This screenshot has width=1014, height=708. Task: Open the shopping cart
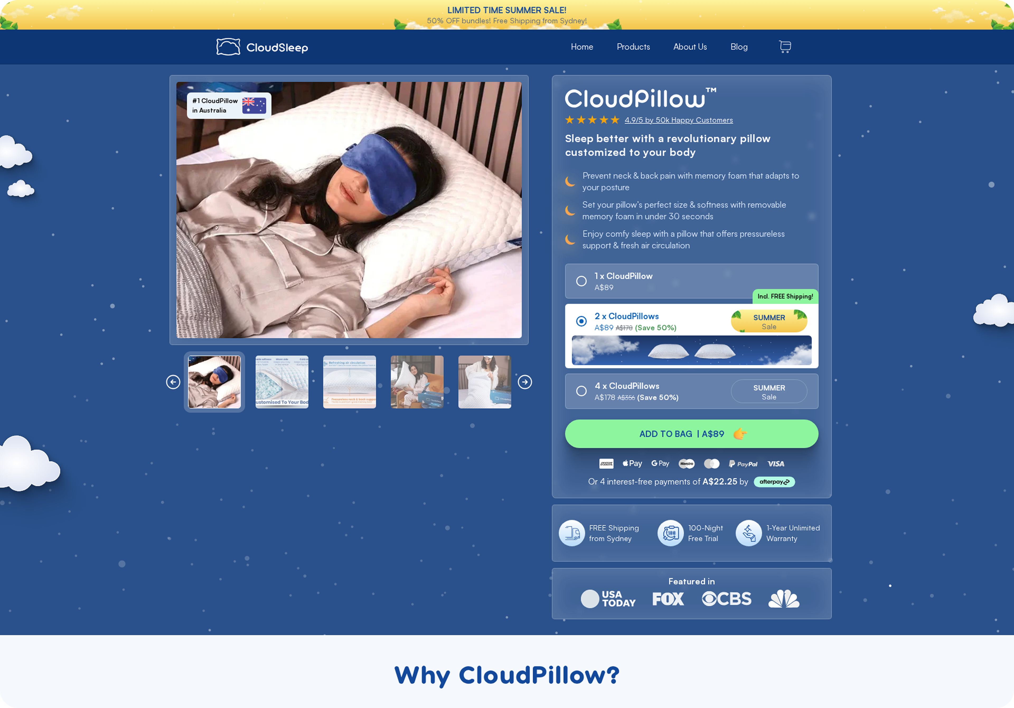coord(784,46)
